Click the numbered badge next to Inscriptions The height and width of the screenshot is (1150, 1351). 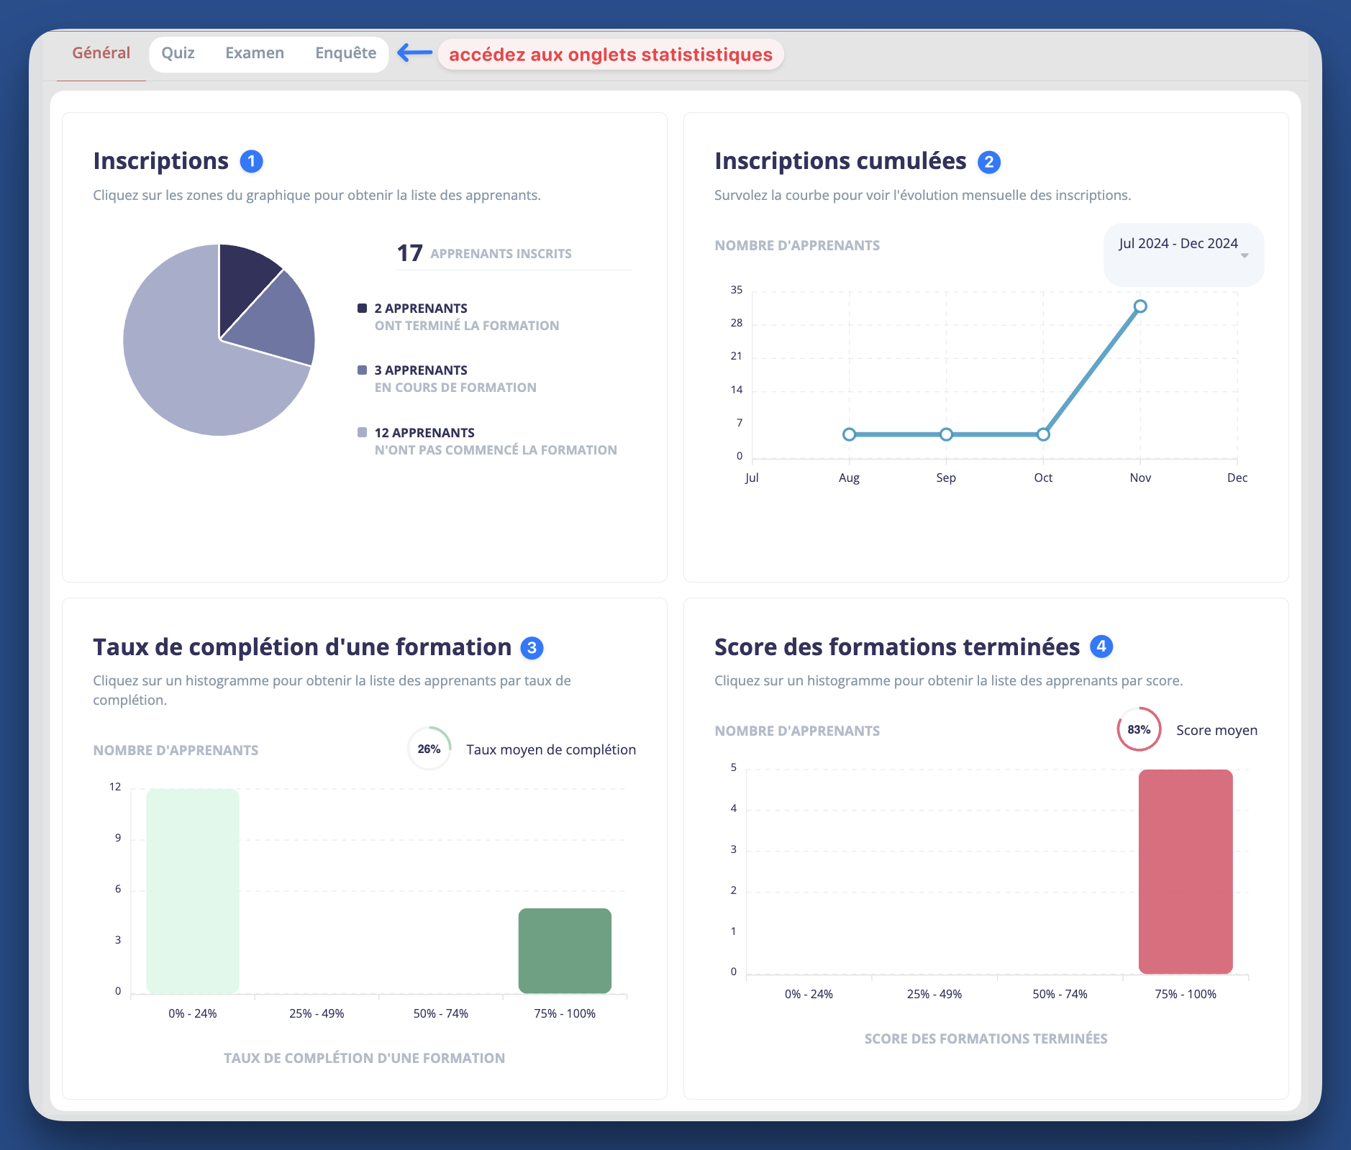(250, 161)
